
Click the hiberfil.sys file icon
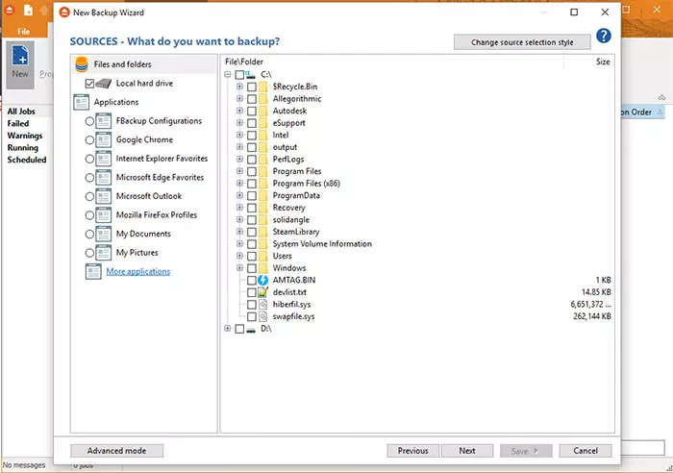262,305
